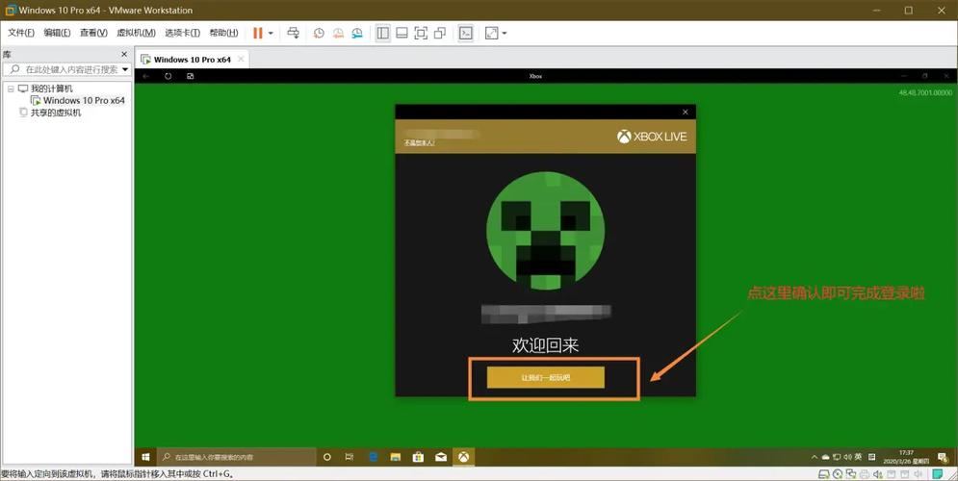
Task: Click the stretch guest display icon
Action: click(492, 33)
